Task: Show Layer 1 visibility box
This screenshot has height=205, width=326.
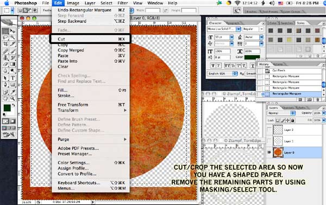Action: pyautogui.click(x=269, y=141)
